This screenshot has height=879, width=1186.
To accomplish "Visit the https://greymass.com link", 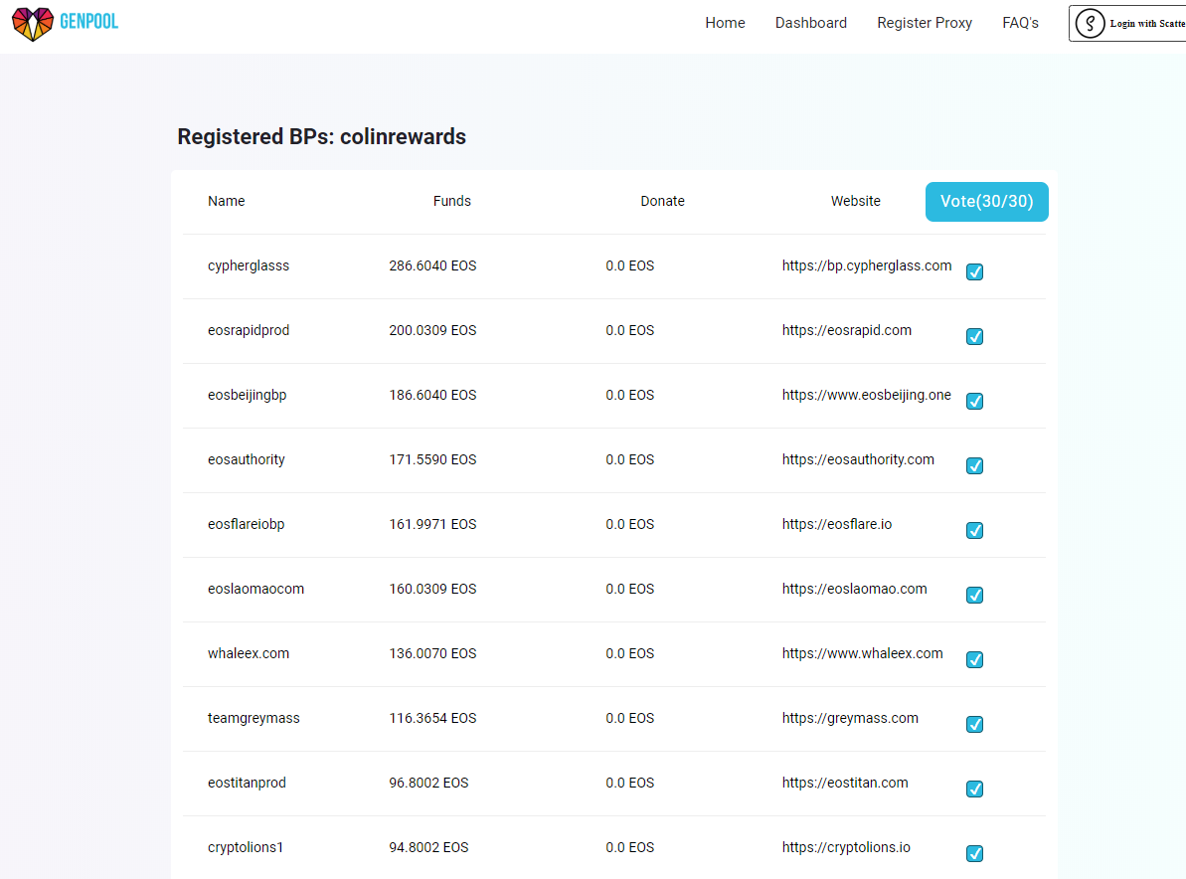I will [x=850, y=718].
